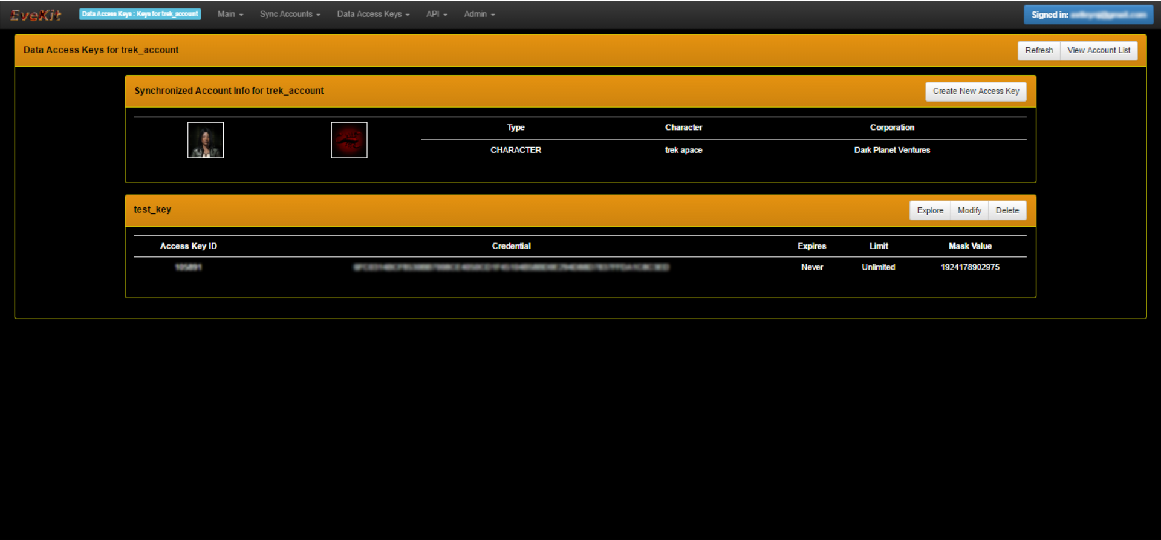Click Synchronized Account Info for trek_account heading
Image resolution: width=1161 pixels, height=540 pixels.
tap(229, 91)
